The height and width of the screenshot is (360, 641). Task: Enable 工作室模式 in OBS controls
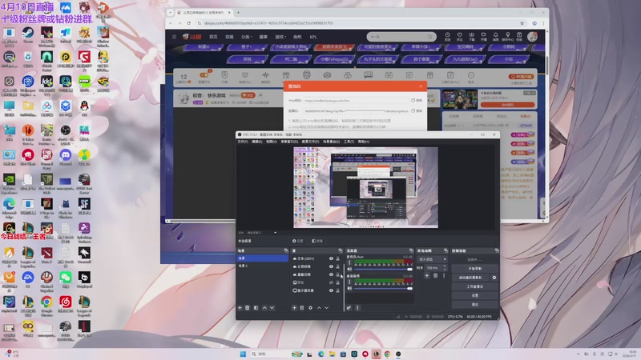475,286
